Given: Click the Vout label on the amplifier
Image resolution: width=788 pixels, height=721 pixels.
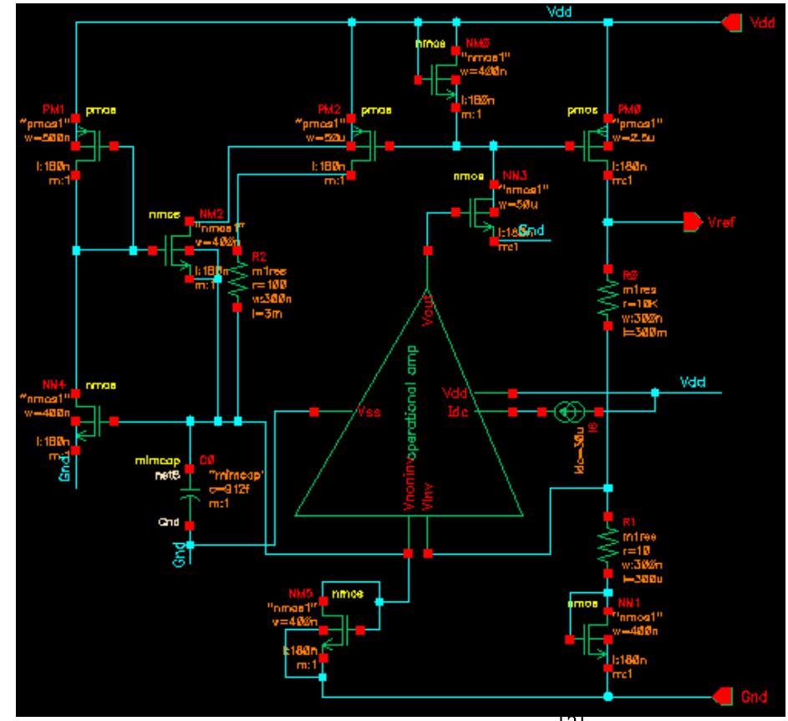Looking at the screenshot, I should (426, 309).
